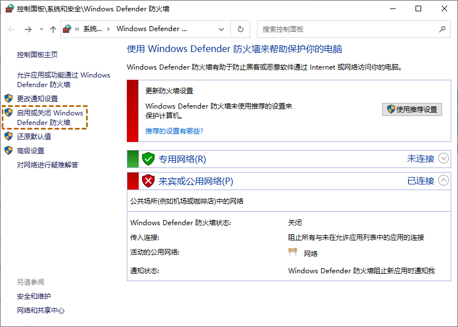The height and width of the screenshot is (327, 458).
Task: Click the shield icon beside 高级设置
Action: (x=8, y=150)
